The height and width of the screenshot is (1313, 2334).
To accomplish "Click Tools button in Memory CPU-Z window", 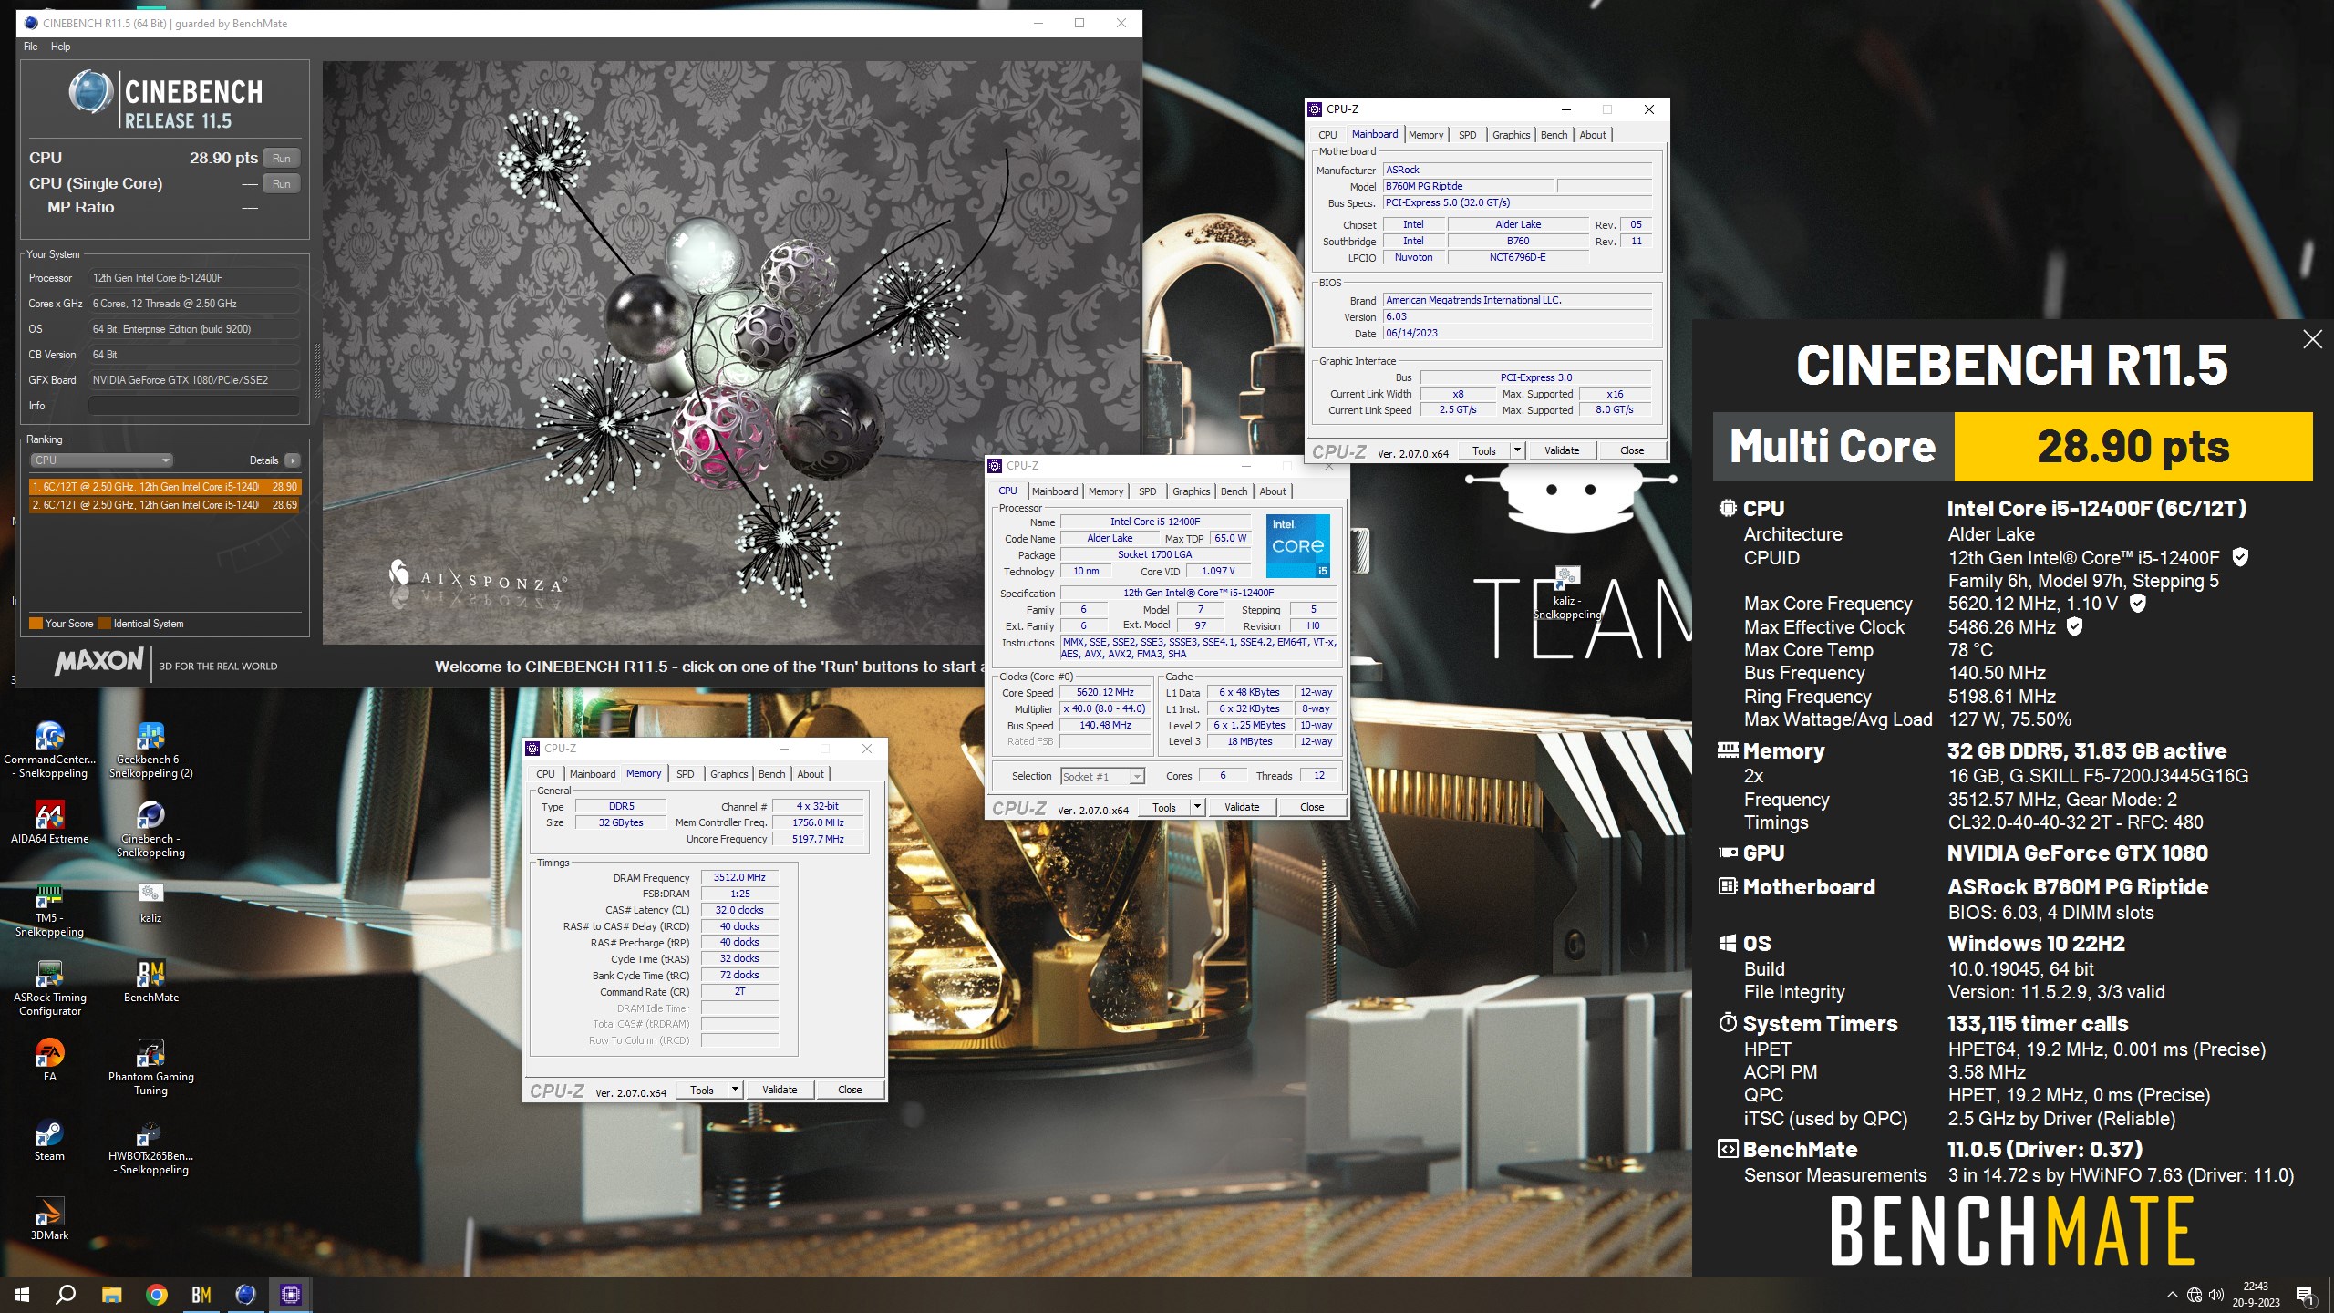I will click(702, 1090).
